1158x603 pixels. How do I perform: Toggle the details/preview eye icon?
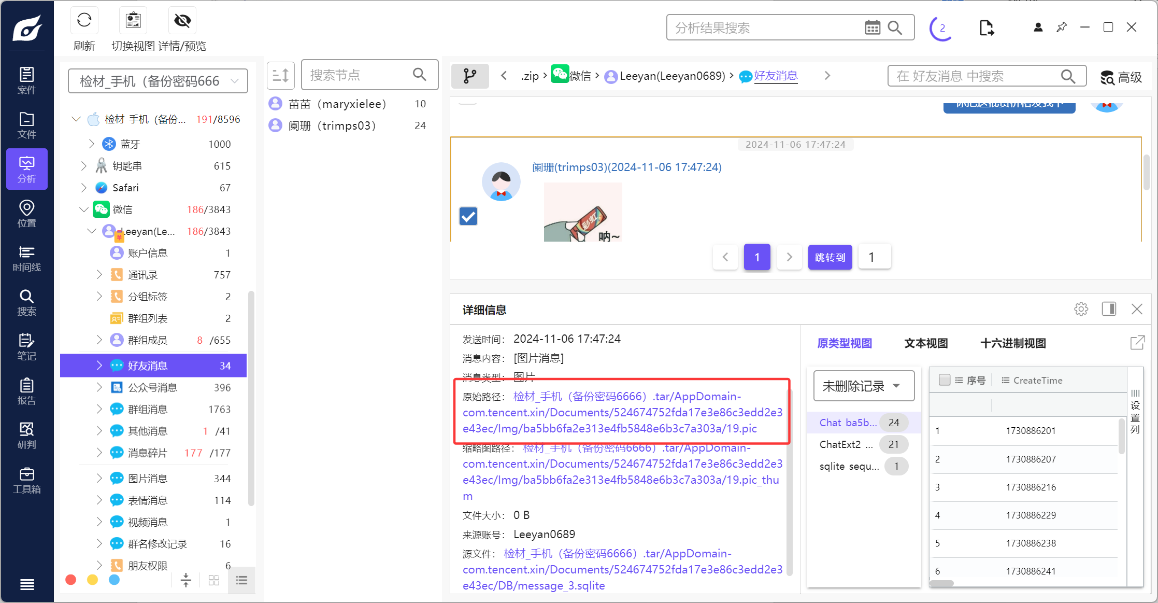(182, 21)
